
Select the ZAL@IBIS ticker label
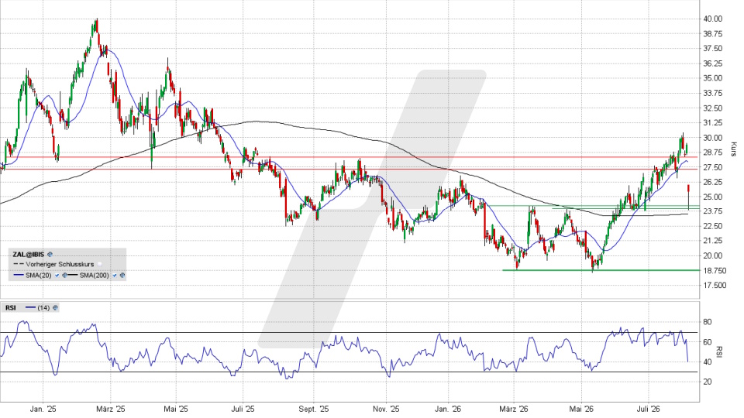[29, 255]
